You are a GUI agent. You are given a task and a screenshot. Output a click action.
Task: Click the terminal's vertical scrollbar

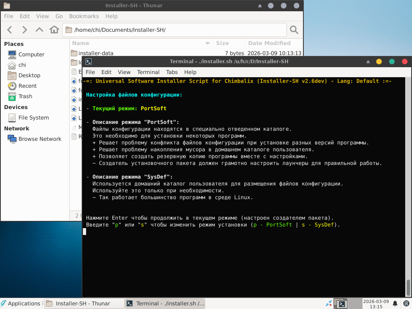pos(409,287)
